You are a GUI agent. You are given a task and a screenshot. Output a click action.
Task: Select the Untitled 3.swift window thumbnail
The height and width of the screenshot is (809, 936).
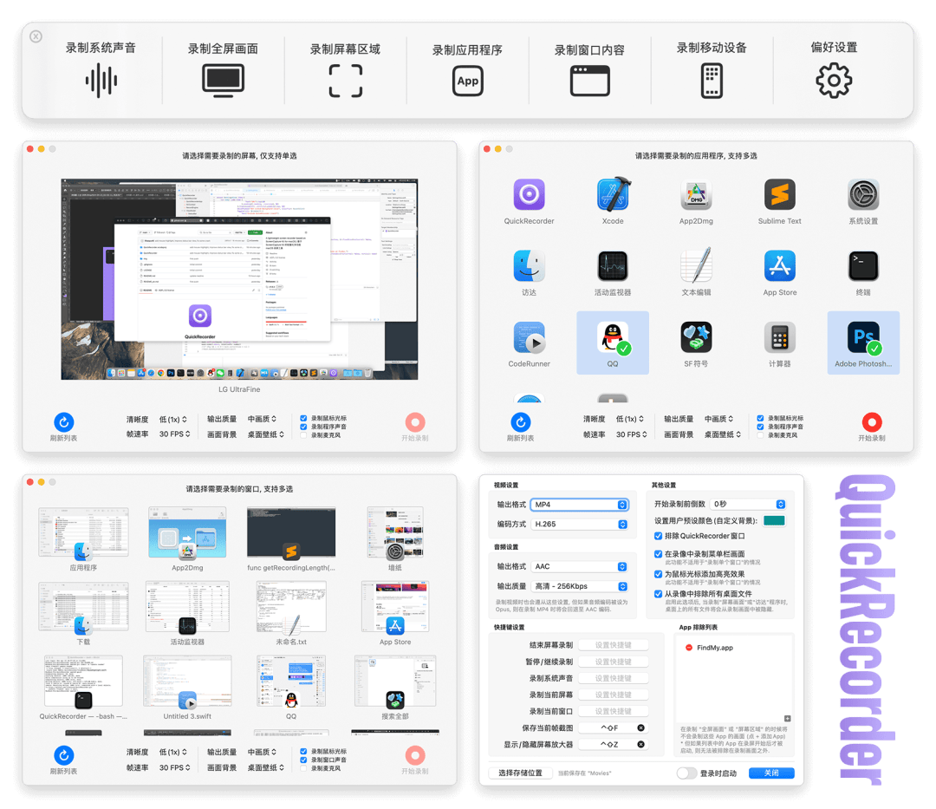(187, 682)
